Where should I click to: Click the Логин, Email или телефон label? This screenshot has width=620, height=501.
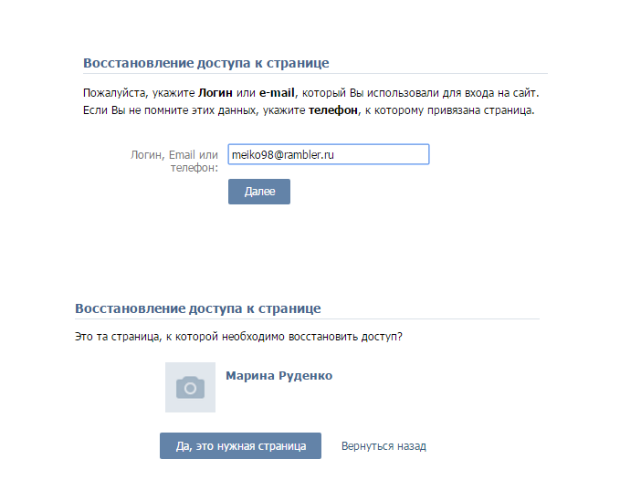tap(174, 161)
